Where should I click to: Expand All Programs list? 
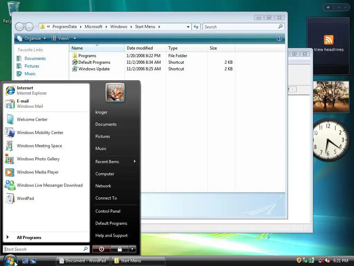coord(46,237)
